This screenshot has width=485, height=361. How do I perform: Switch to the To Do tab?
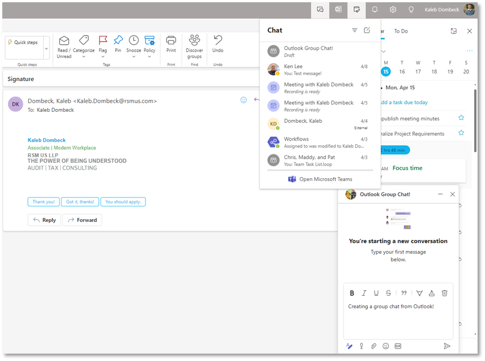point(401,31)
